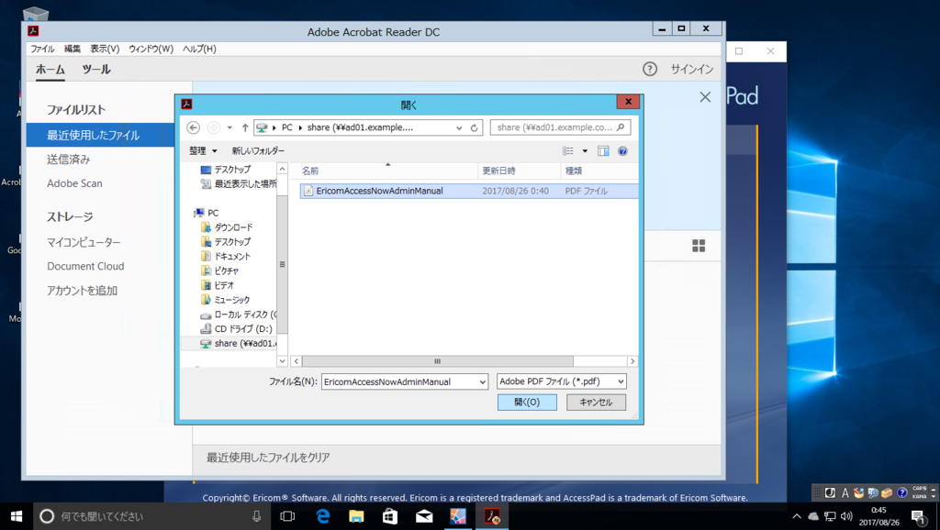Expand the PC breadcrumb arrow
This screenshot has width=940, height=530.
(x=300, y=127)
